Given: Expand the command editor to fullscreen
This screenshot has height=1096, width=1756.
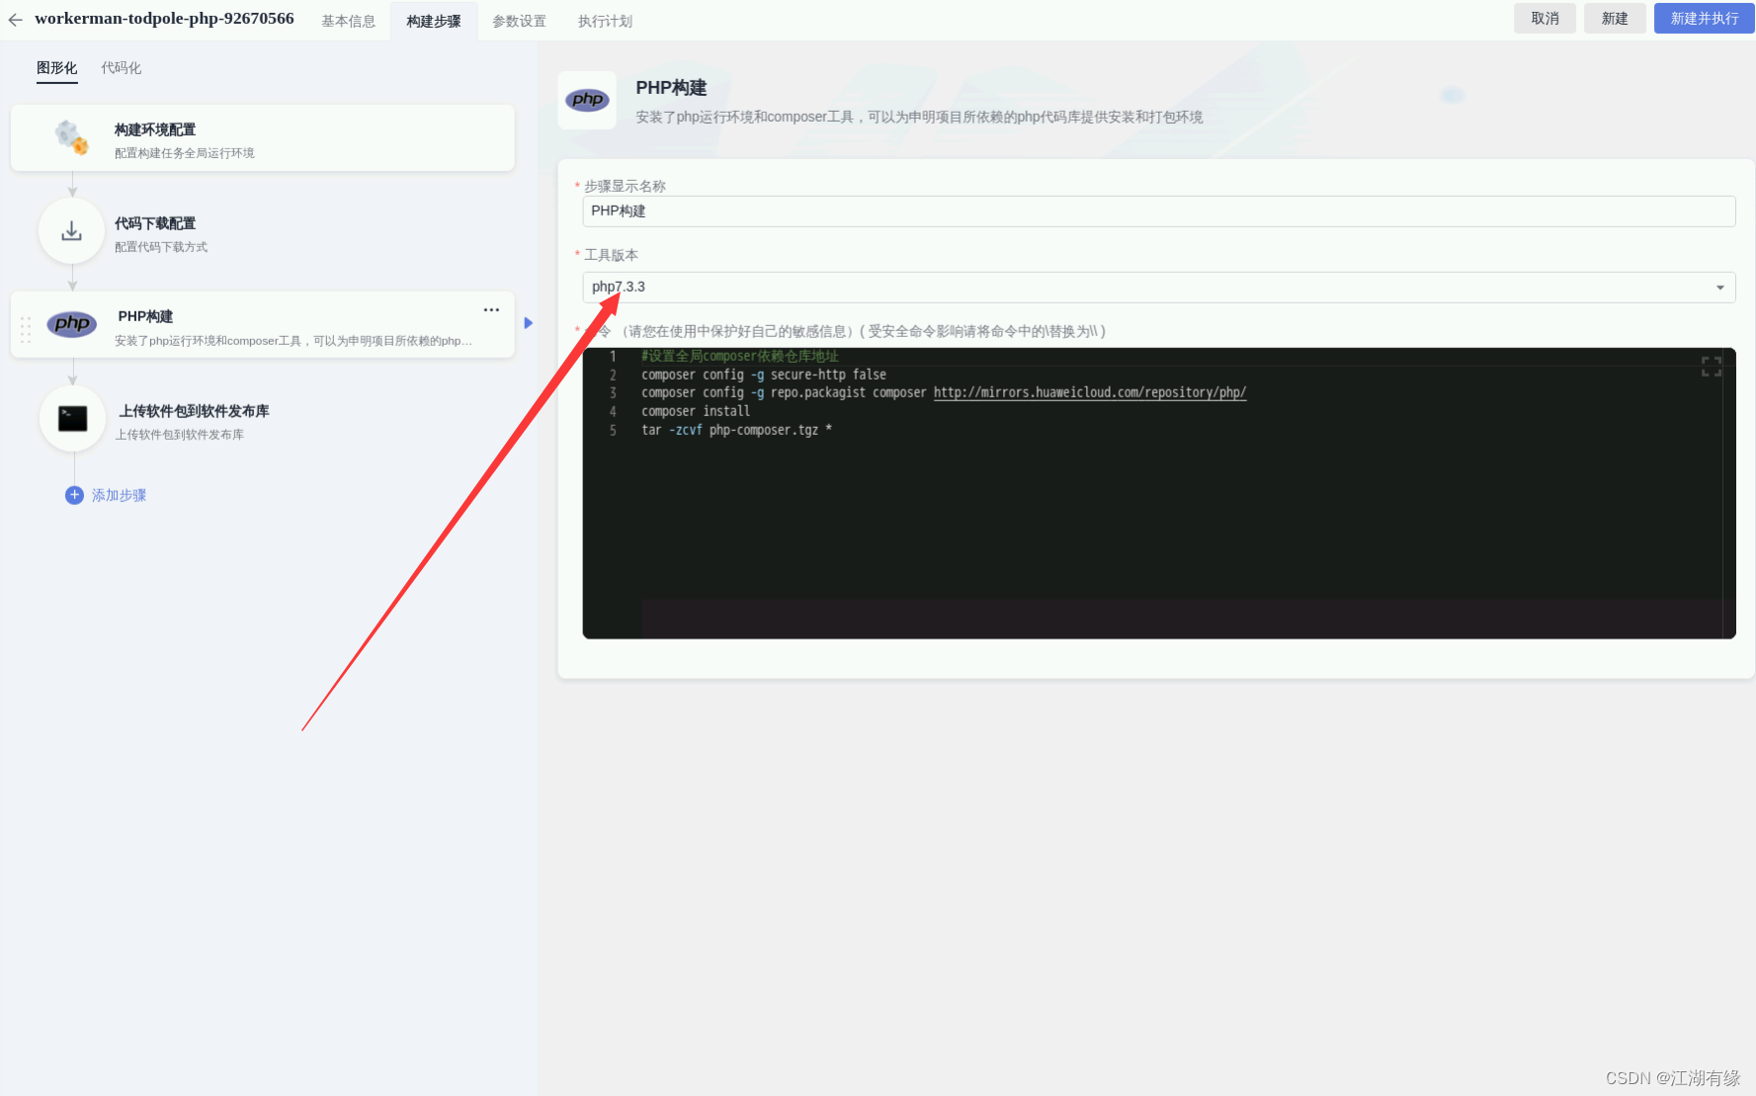Looking at the screenshot, I should (x=1712, y=367).
